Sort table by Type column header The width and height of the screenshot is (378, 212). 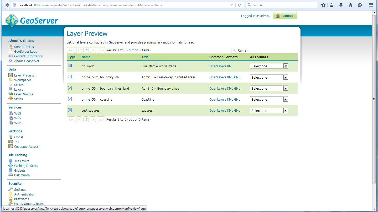pos(72,57)
